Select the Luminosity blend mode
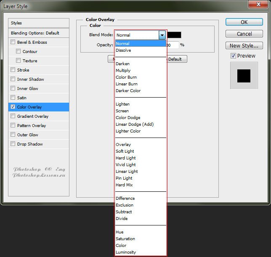 (x=126, y=252)
